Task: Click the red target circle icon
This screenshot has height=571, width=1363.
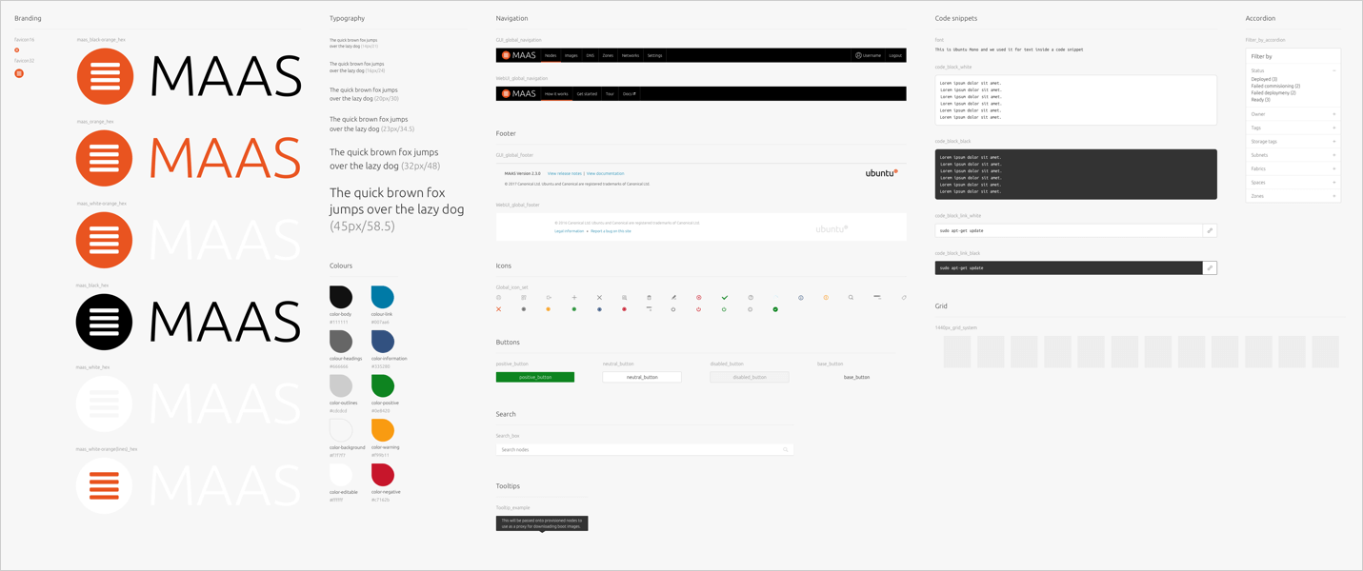Action: tap(699, 298)
